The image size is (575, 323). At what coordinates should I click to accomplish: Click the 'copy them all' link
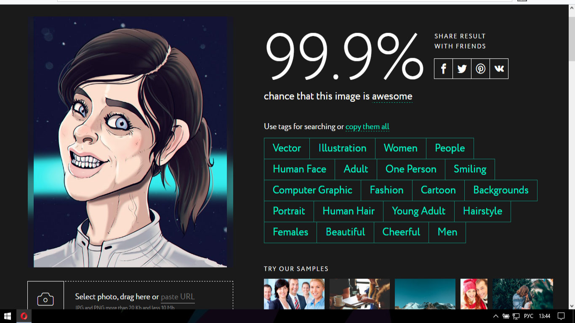click(367, 127)
